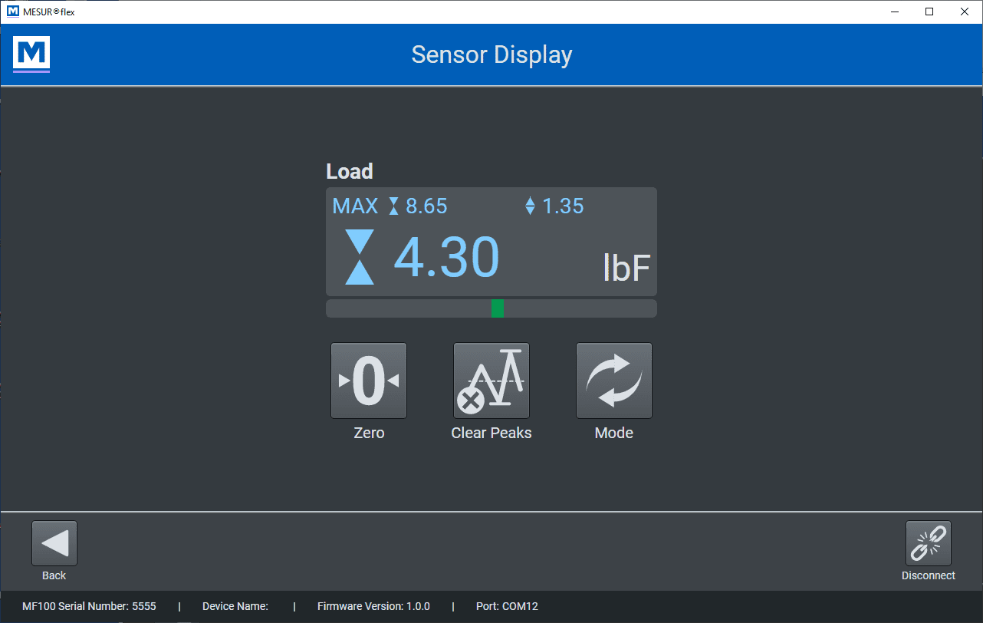Click the small peak compression icon by 8.65
Image resolution: width=983 pixels, height=623 pixels.
(394, 206)
